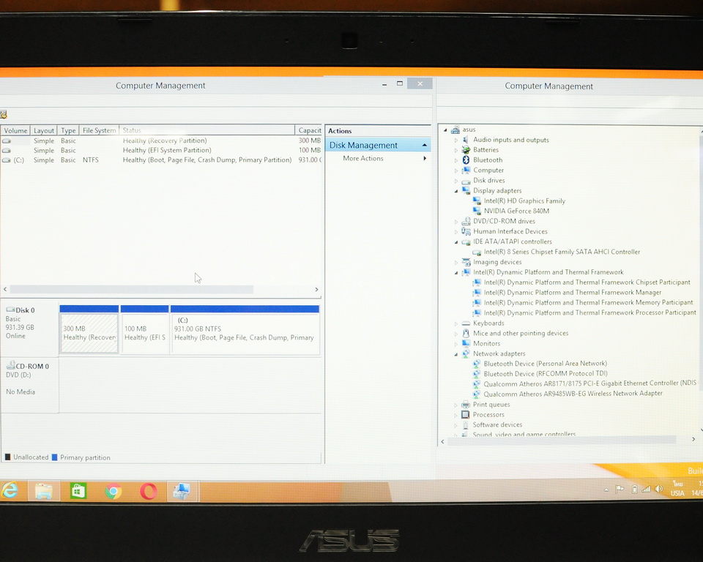Select the 100 MB EFI partition block
This screenshot has height=562, width=703.
(145, 332)
